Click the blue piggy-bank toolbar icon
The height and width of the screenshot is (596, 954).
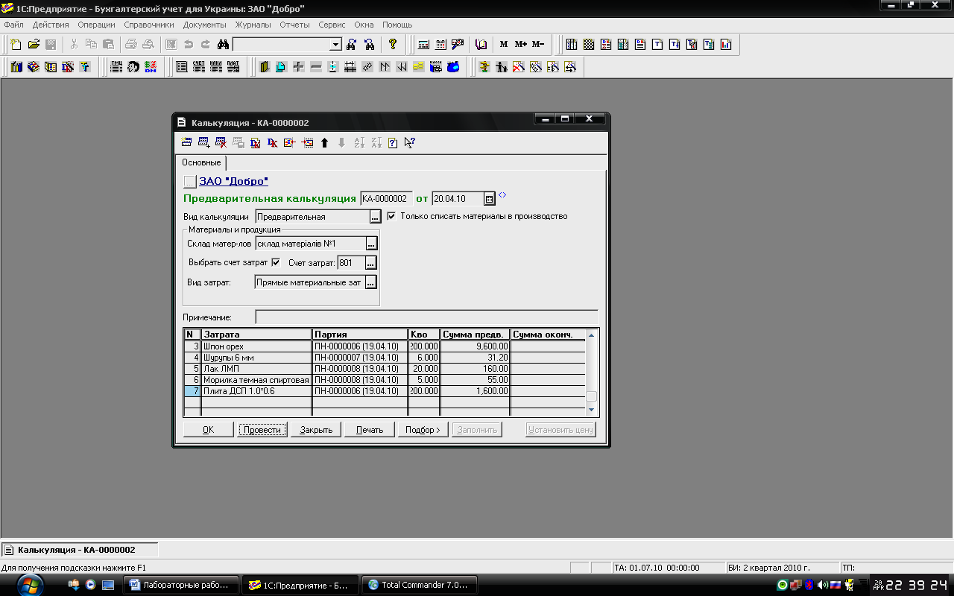click(x=453, y=67)
